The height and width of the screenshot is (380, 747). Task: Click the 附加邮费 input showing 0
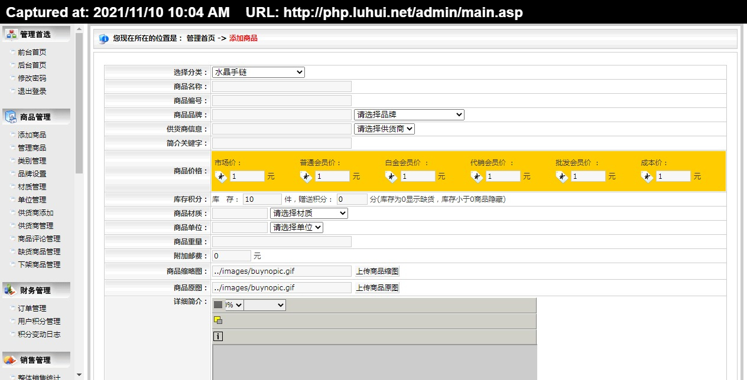coord(232,255)
